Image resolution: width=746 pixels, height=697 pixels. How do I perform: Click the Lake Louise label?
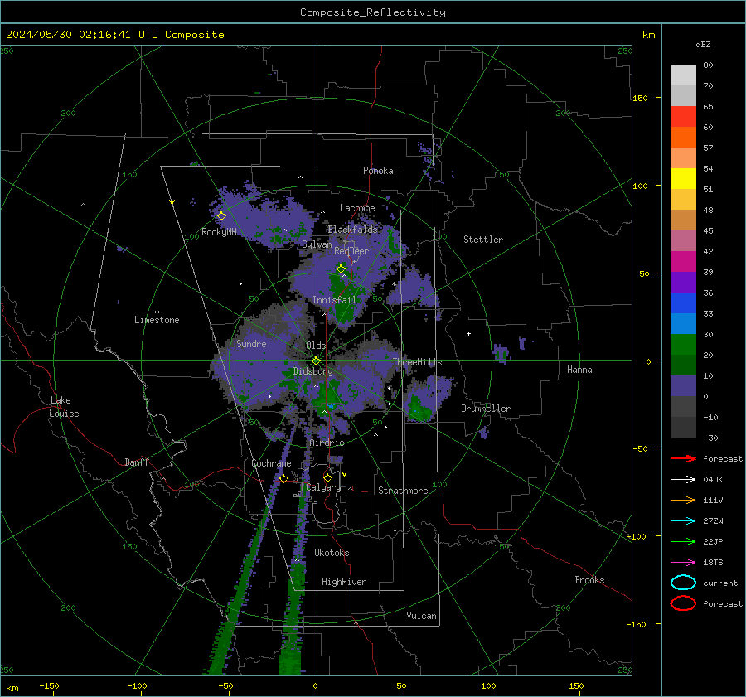64,407
